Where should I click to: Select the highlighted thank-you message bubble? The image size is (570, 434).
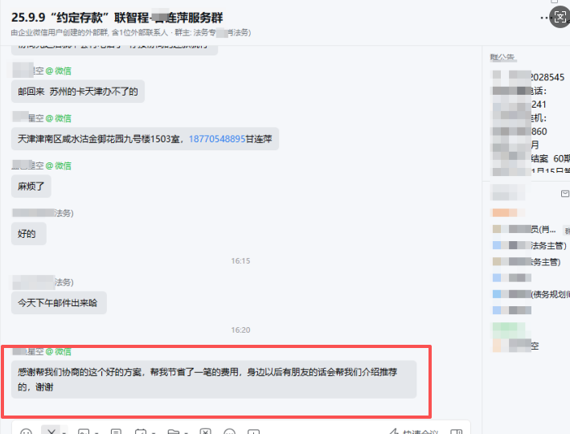[214, 379]
